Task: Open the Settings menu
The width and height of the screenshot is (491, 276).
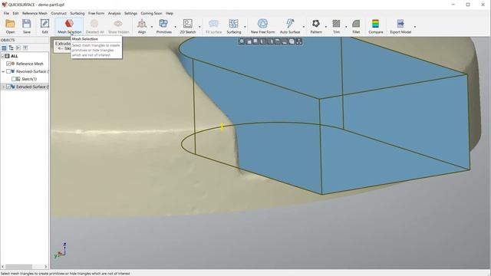Action: [x=130, y=14]
